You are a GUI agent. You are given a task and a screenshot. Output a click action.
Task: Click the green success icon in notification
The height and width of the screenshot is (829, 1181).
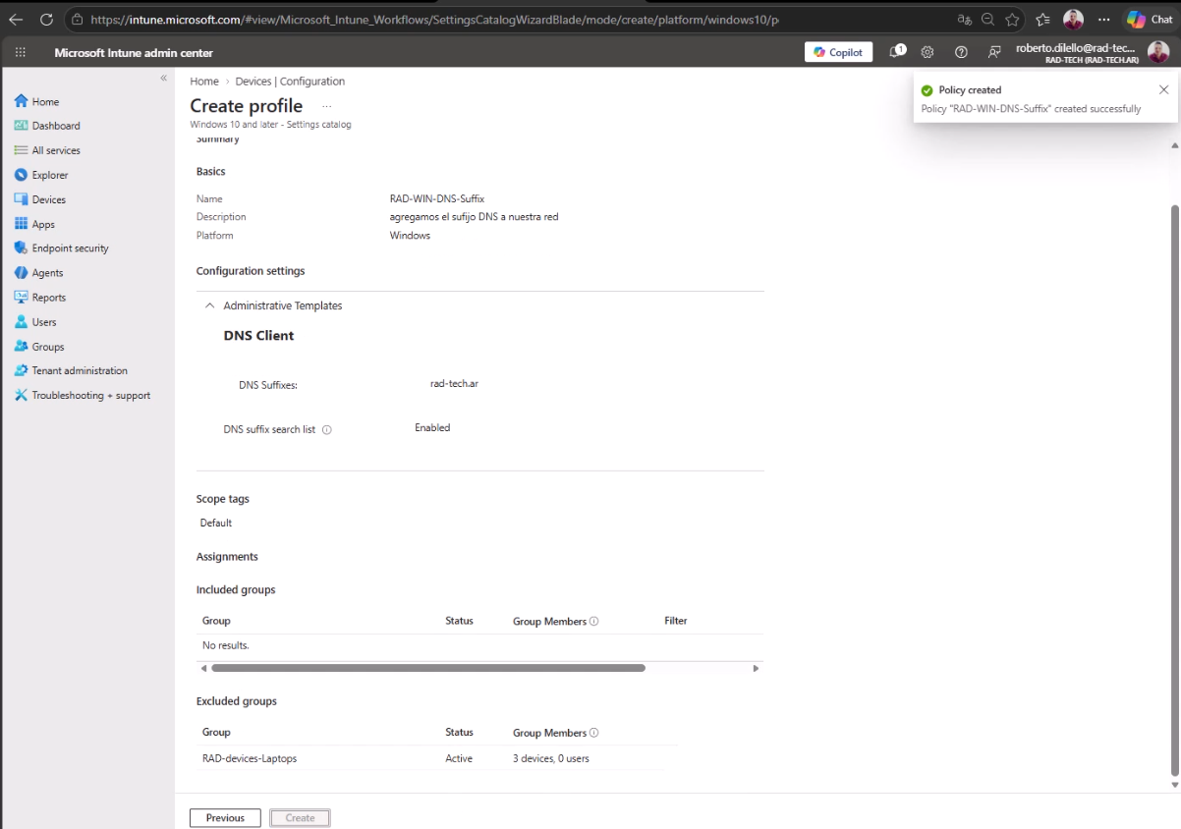click(x=927, y=90)
